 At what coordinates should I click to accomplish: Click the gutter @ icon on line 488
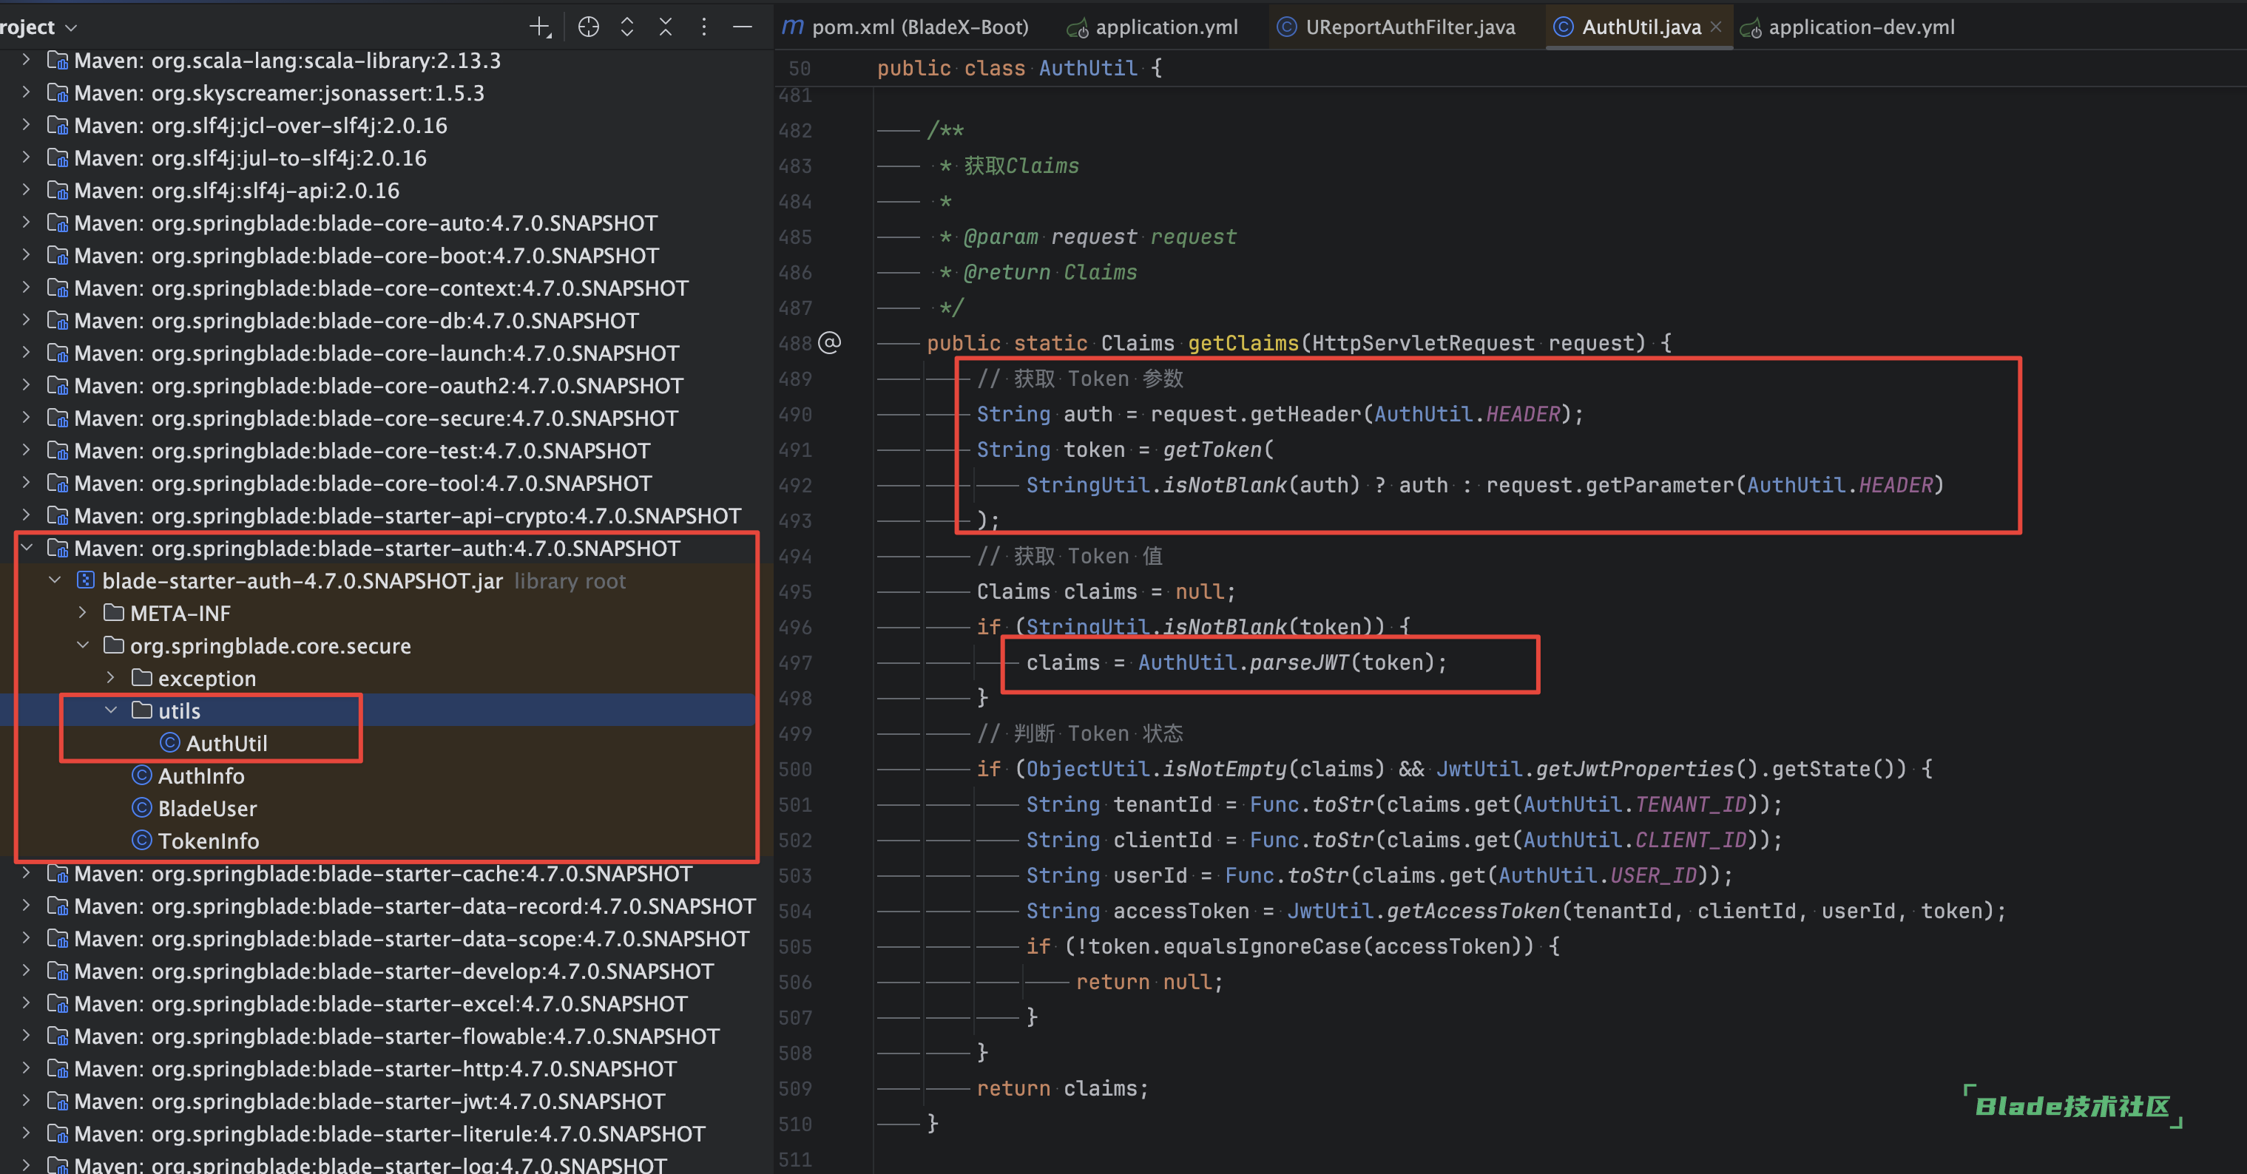point(830,342)
